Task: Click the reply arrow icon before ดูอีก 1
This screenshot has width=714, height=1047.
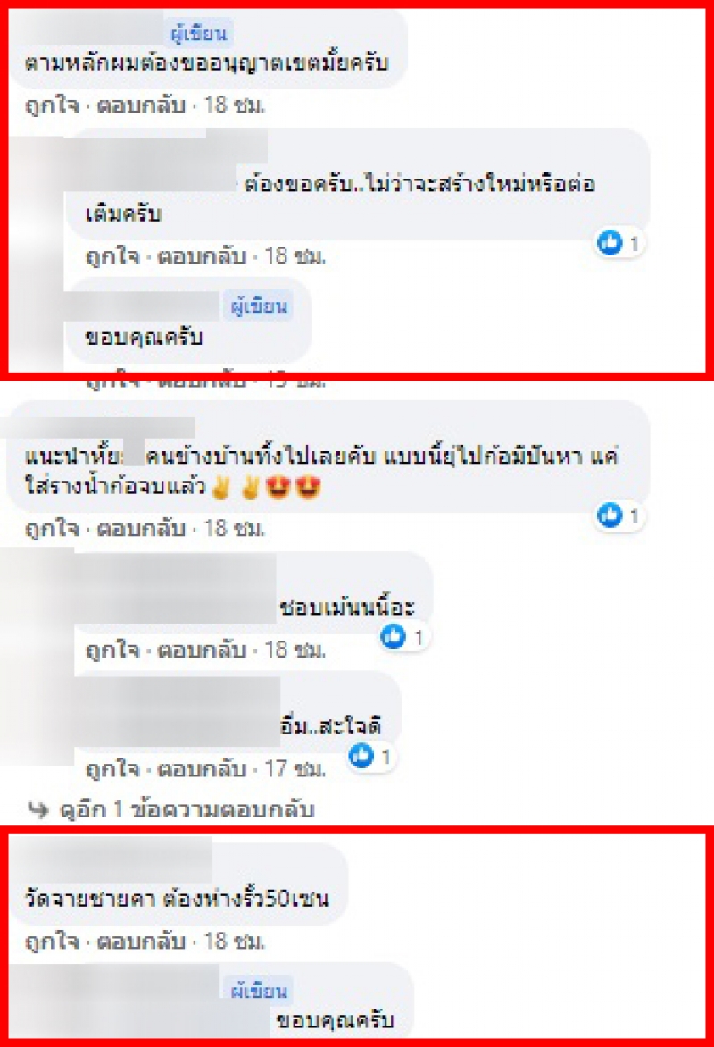Action: click(x=38, y=810)
